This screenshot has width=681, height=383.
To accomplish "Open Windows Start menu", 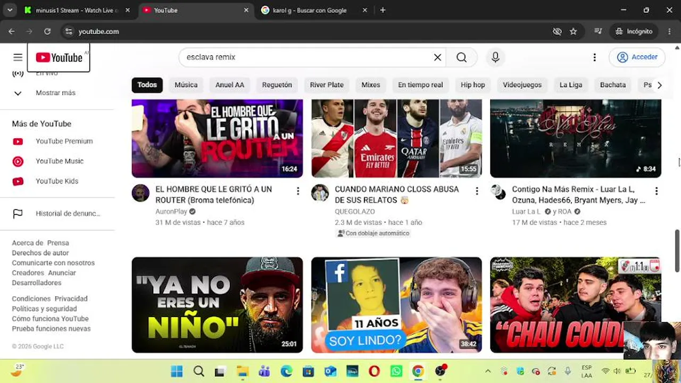I will [x=177, y=371].
